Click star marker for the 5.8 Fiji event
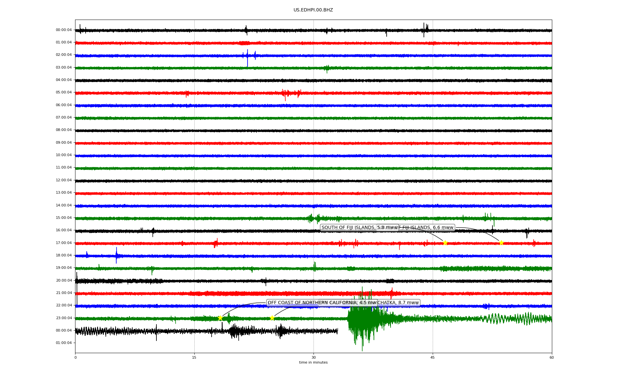Viewport: 627px width, 392px height. [x=445, y=243]
